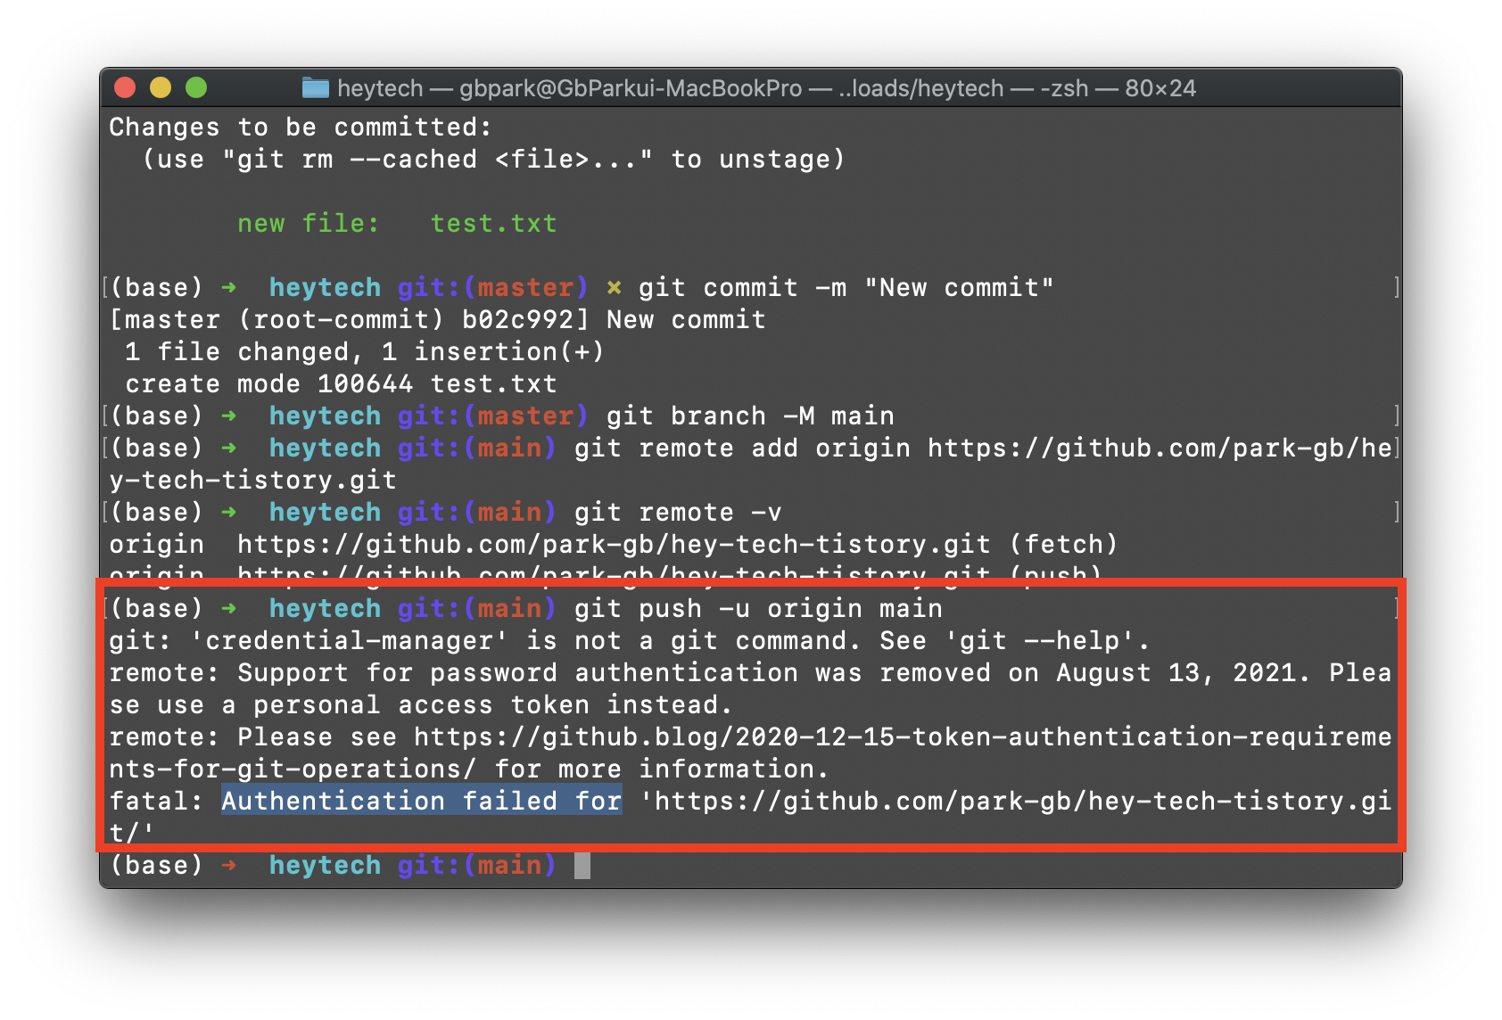Click the 'credential-manager' is not a git command line
The width and height of the screenshot is (1502, 1020).
click(630, 641)
